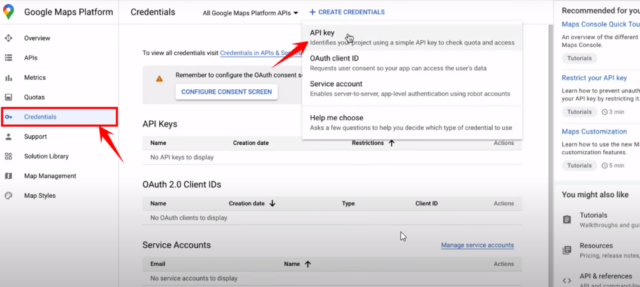The width and height of the screenshot is (640, 287).
Task: Sort Service Accounts by Name arrow
Action: point(307,264)
